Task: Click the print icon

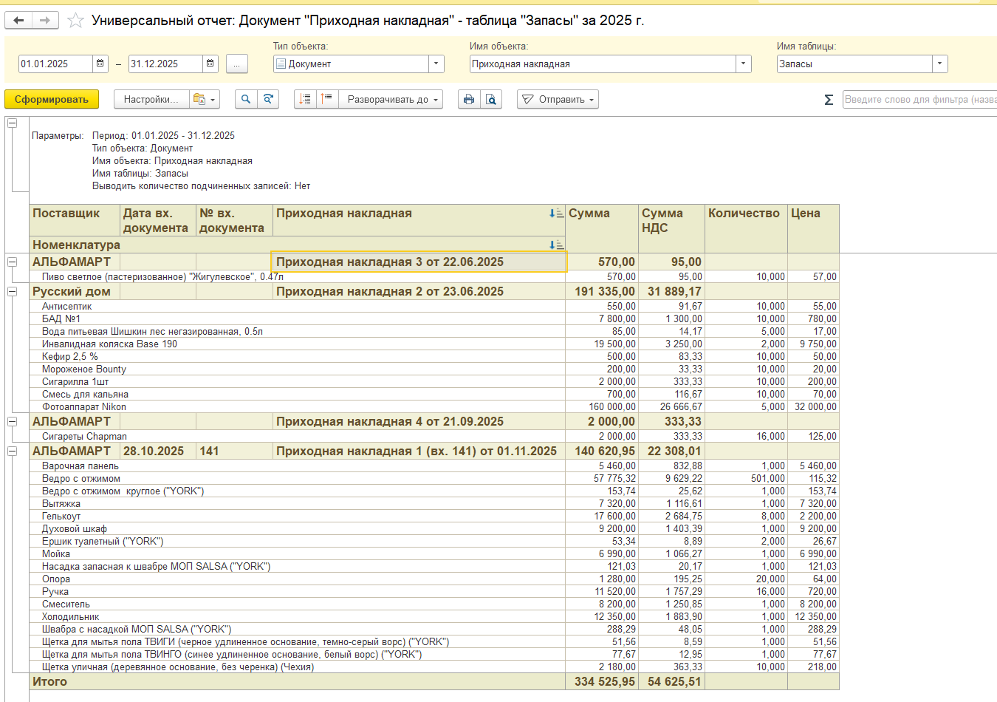Action: click(468, 99)
